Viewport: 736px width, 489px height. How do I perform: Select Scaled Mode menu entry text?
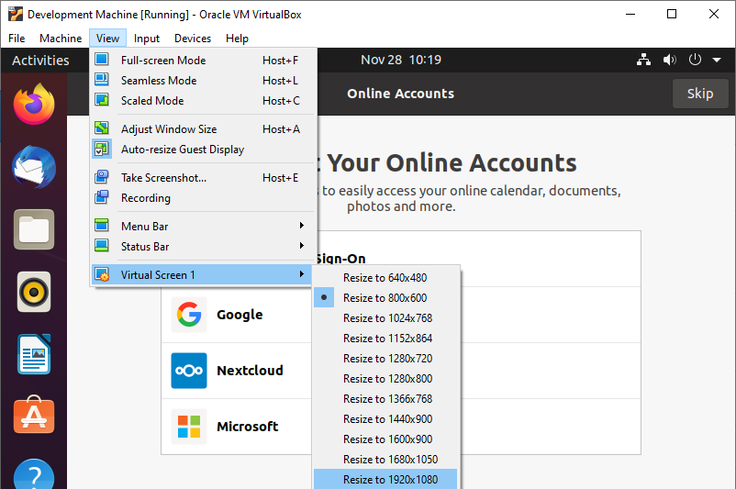click(x=152, y=100)
